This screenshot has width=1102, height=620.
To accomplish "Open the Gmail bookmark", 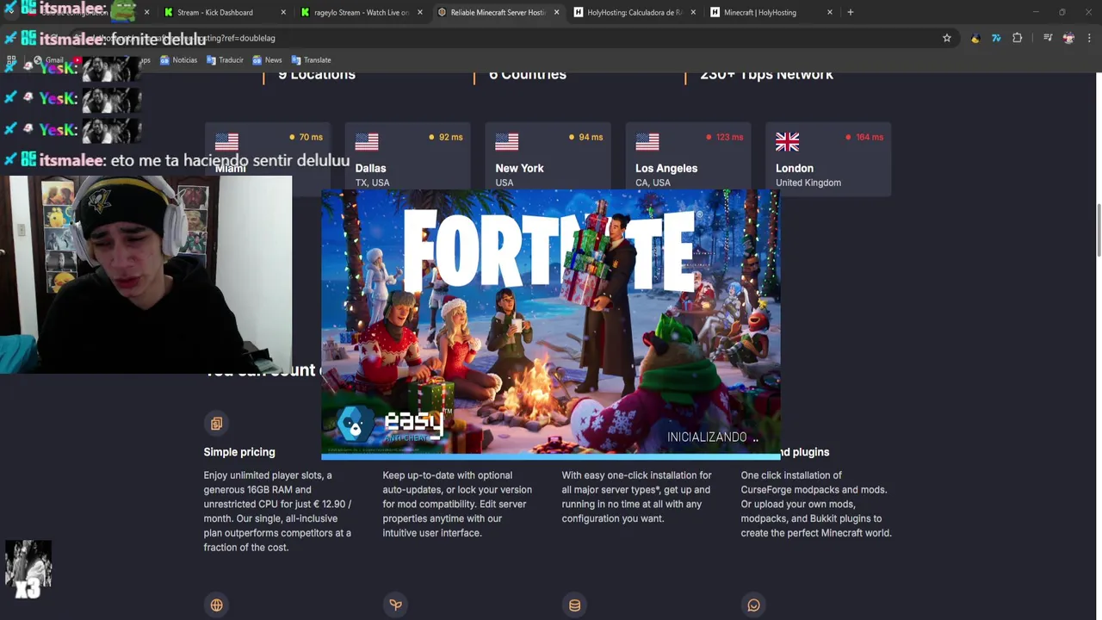I will (x=47, y=60).
